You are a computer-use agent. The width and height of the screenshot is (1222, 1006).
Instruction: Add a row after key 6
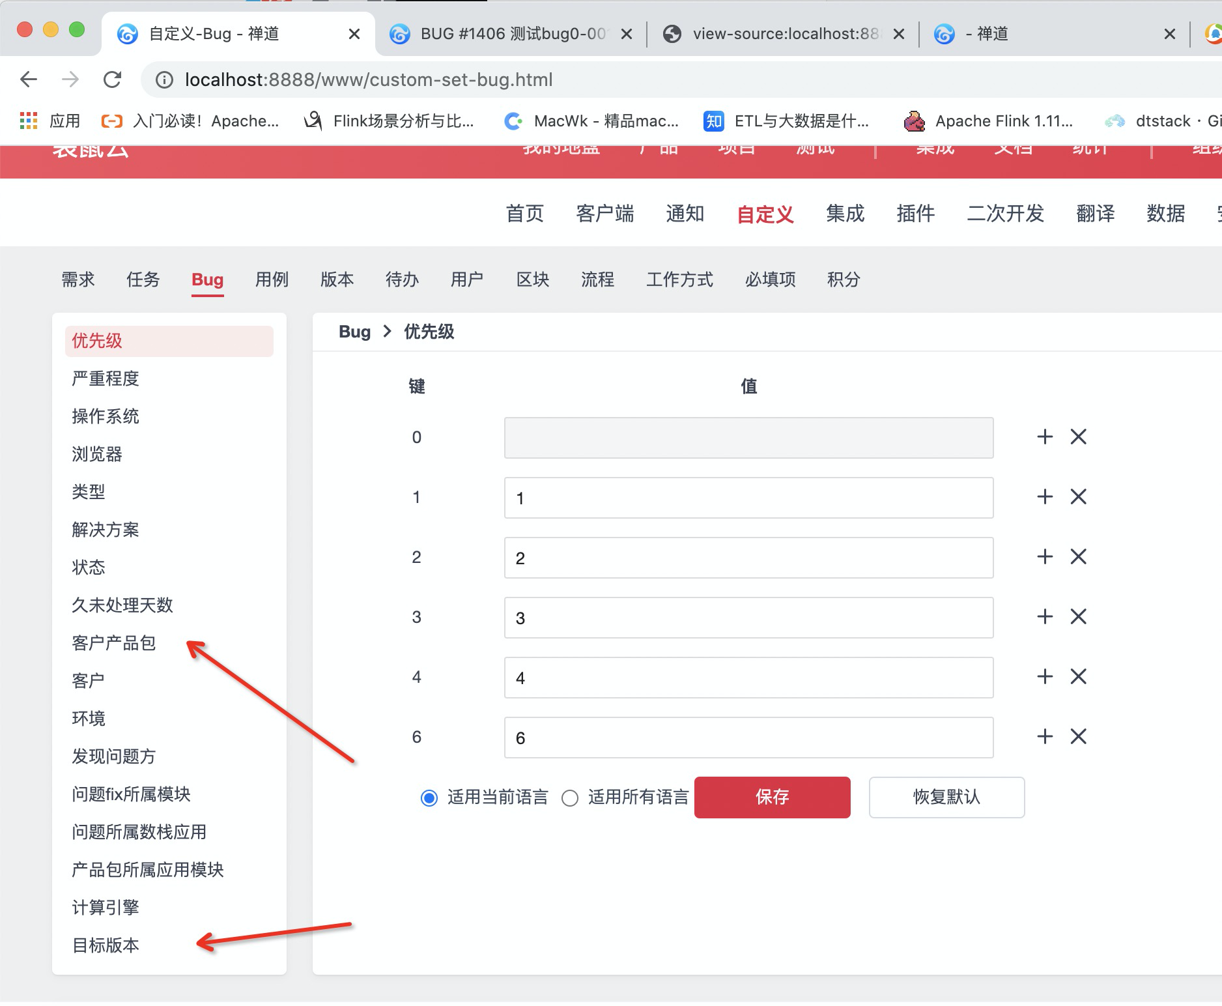(1045, 736)
